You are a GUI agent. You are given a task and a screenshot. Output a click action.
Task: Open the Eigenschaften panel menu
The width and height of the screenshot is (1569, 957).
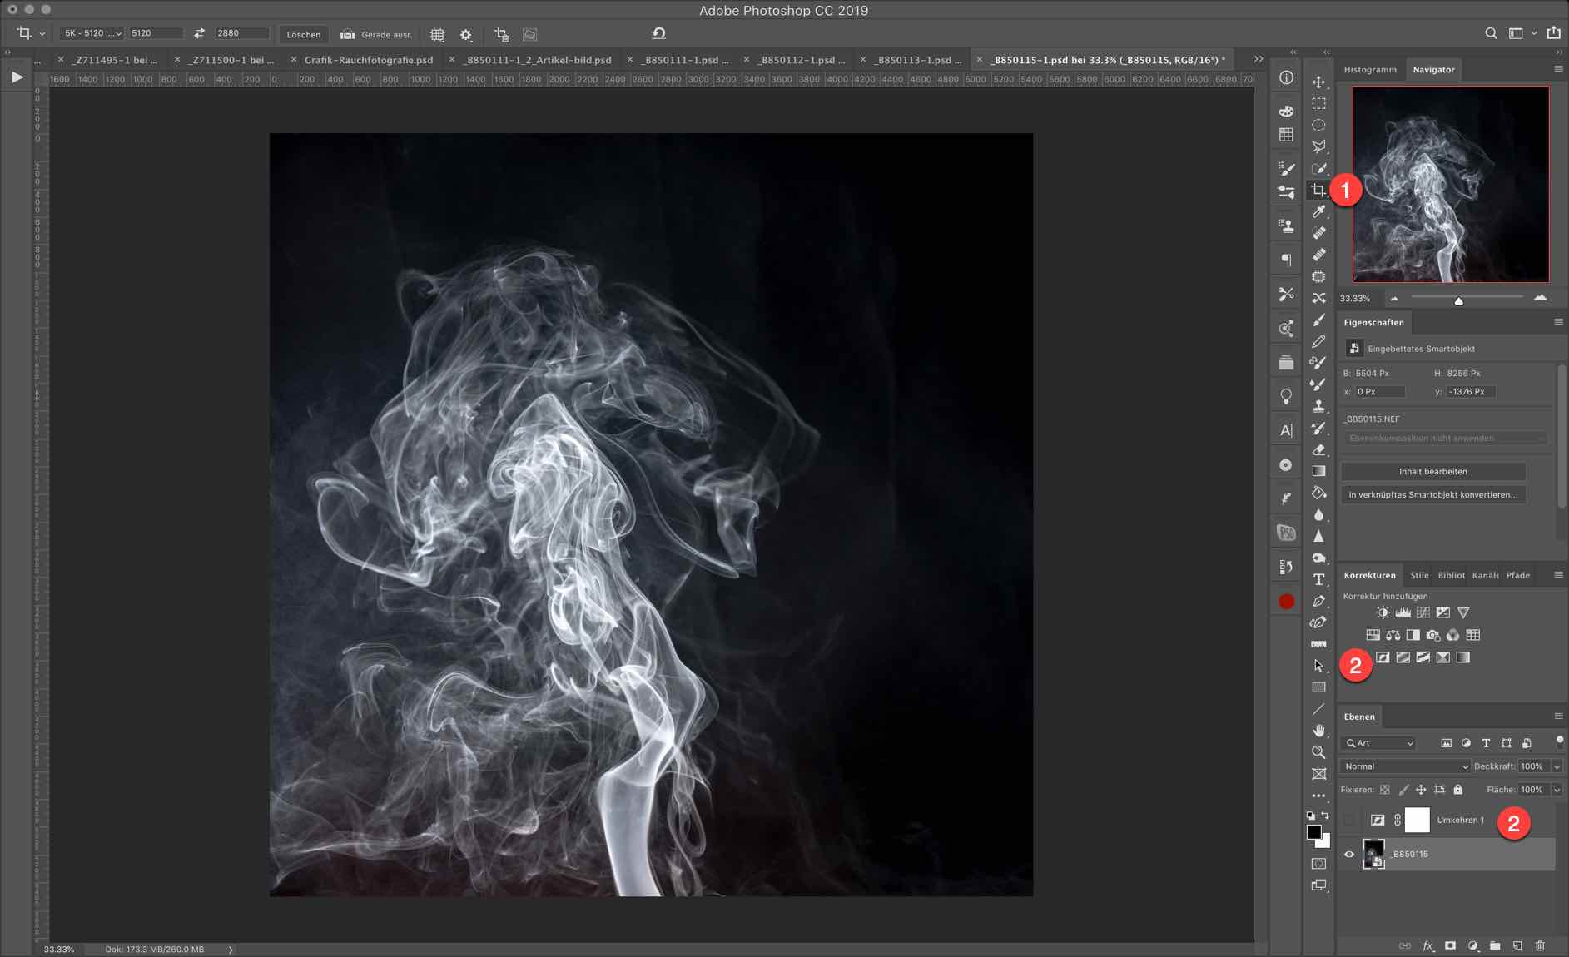1558,321
